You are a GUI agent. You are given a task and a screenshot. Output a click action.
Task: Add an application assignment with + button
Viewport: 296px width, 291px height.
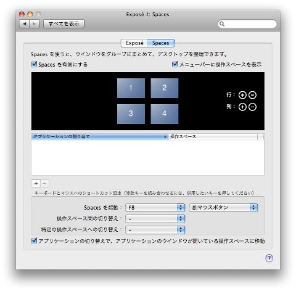[36, 183]
